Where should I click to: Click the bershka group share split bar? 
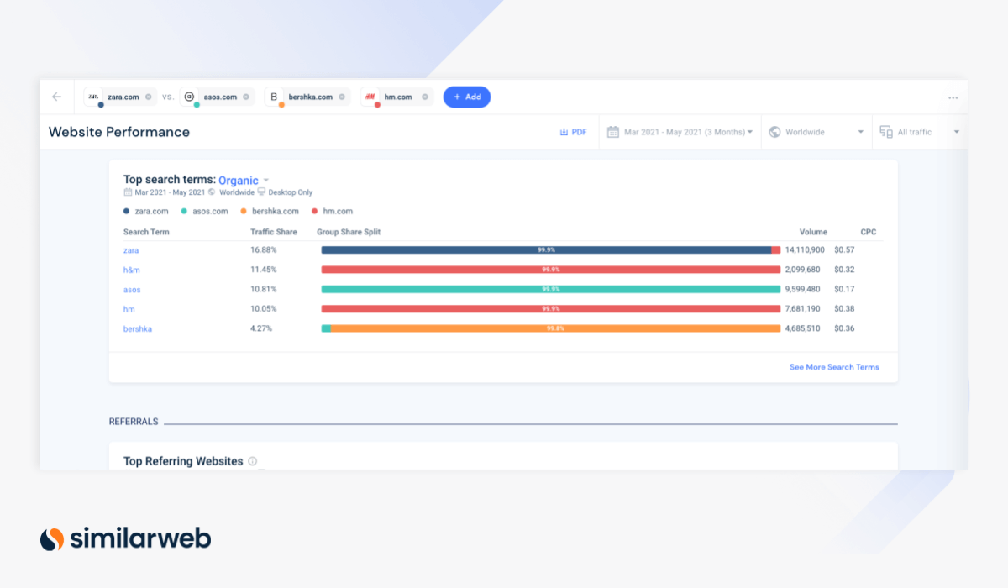[551, 328]
